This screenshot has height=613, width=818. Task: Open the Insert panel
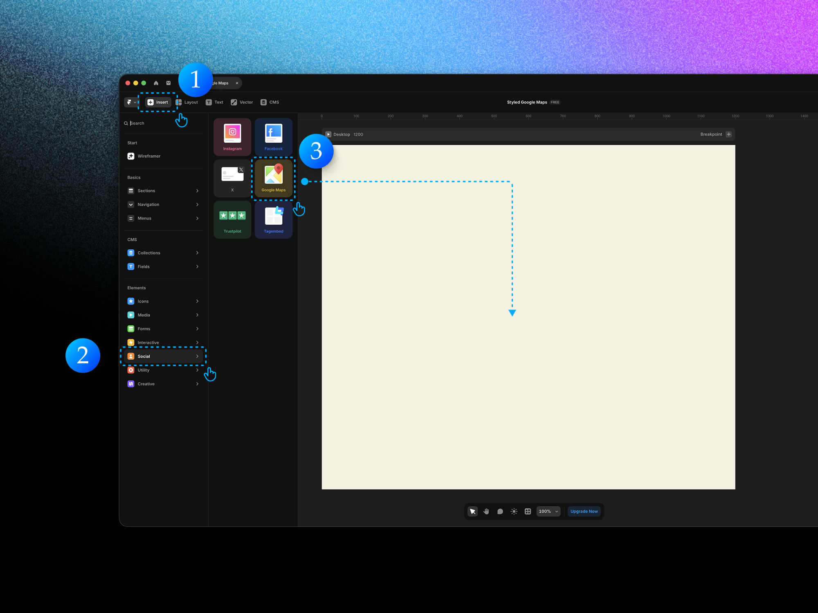point(158,102)
